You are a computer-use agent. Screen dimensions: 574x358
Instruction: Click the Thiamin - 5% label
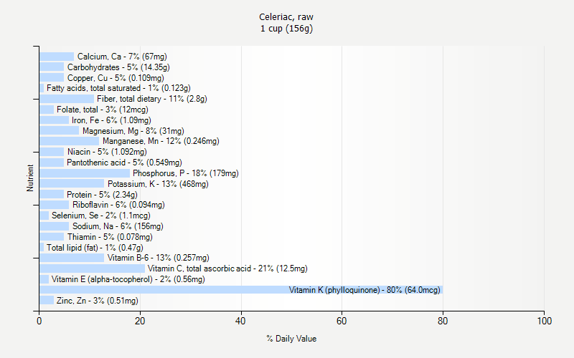(110, 237)
